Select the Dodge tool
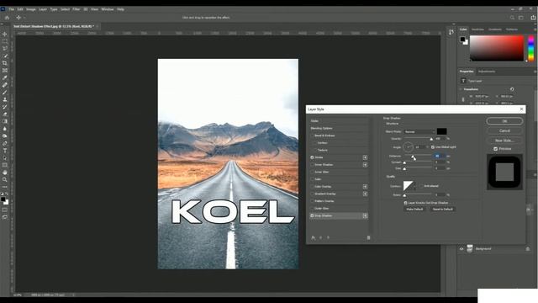 tap(5, 136)
